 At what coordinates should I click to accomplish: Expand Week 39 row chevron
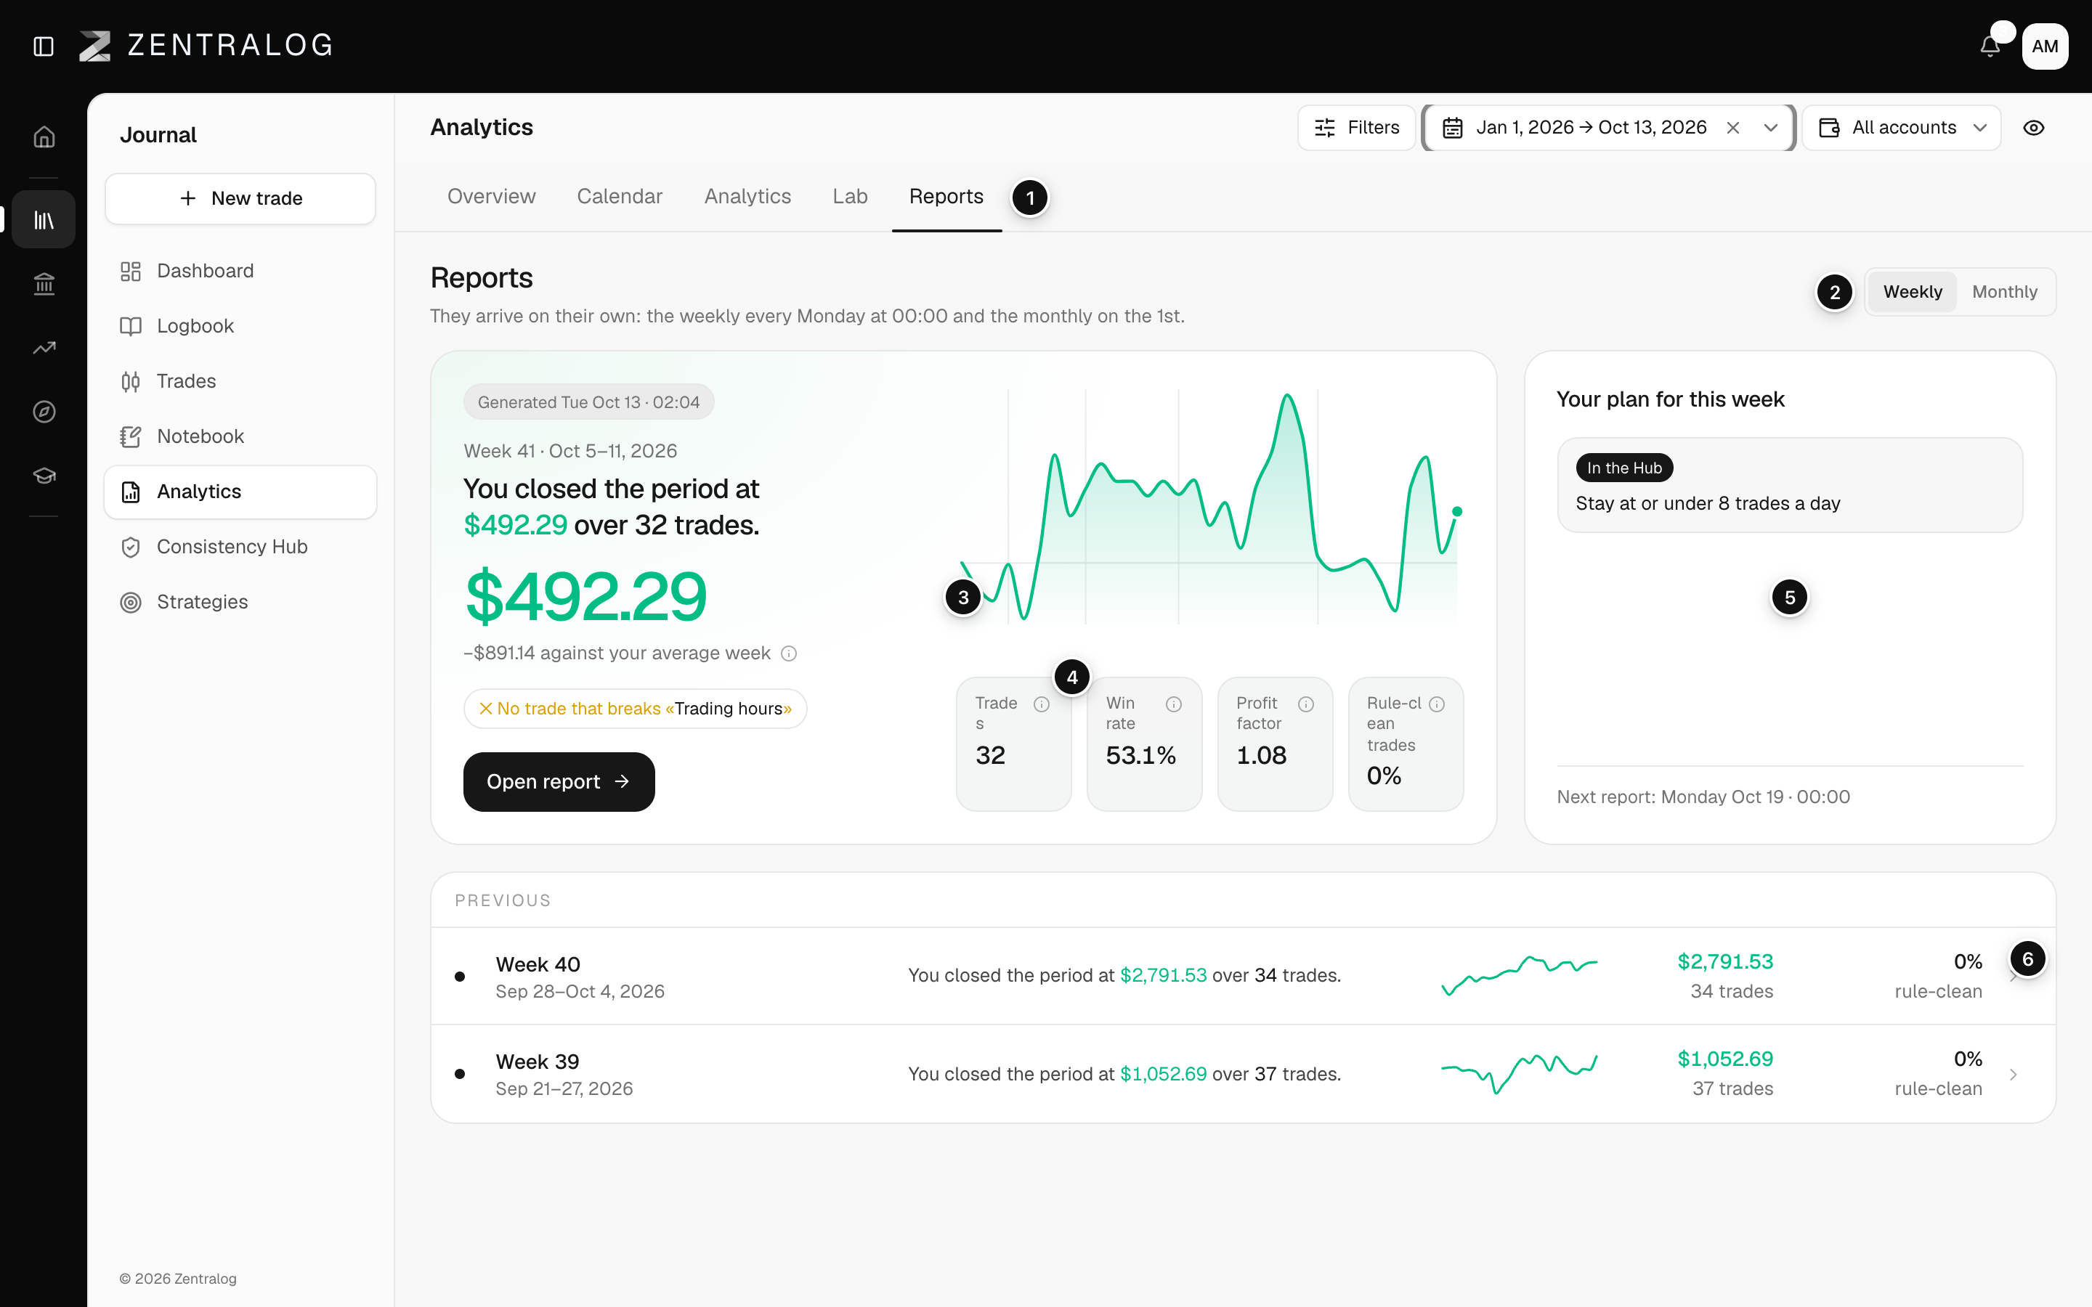pyautogui.click(x=2014, y=1075)
